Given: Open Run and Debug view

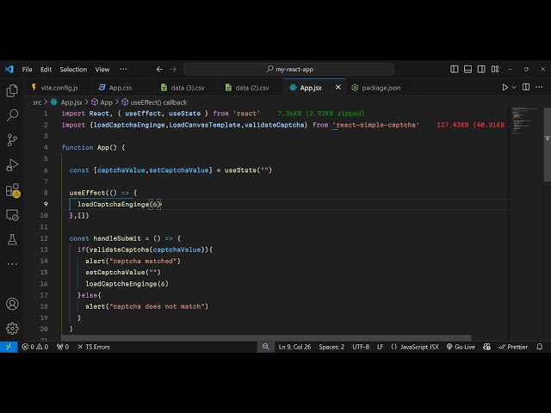Looking at the screenshot, I should [12, 164].
